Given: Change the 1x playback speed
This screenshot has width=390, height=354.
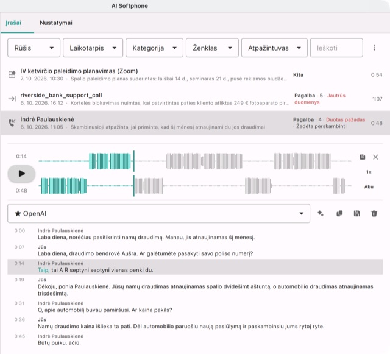Looking at the screenshot, I should 369,172.
